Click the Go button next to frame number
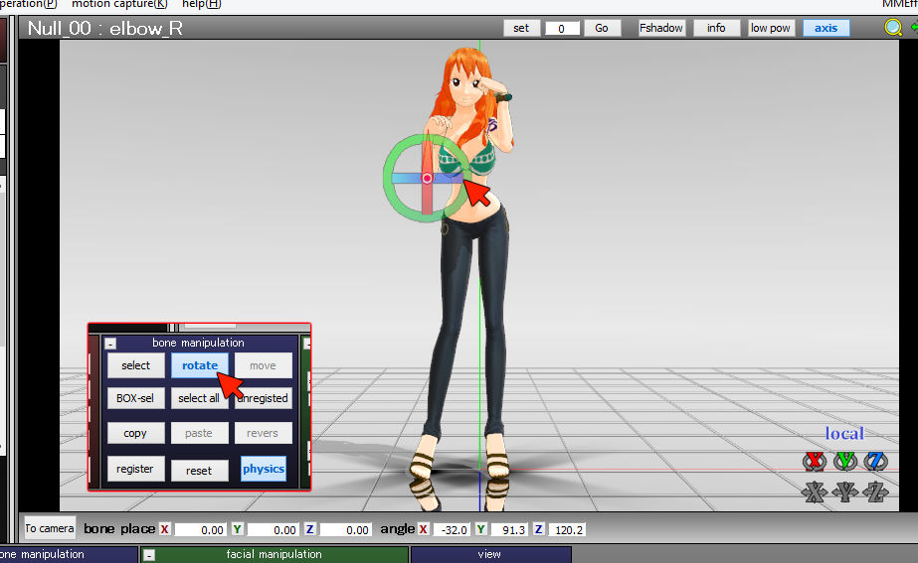The height and width of the screenshot is (563, 918). pyautogui.click(x=602, y=28)
